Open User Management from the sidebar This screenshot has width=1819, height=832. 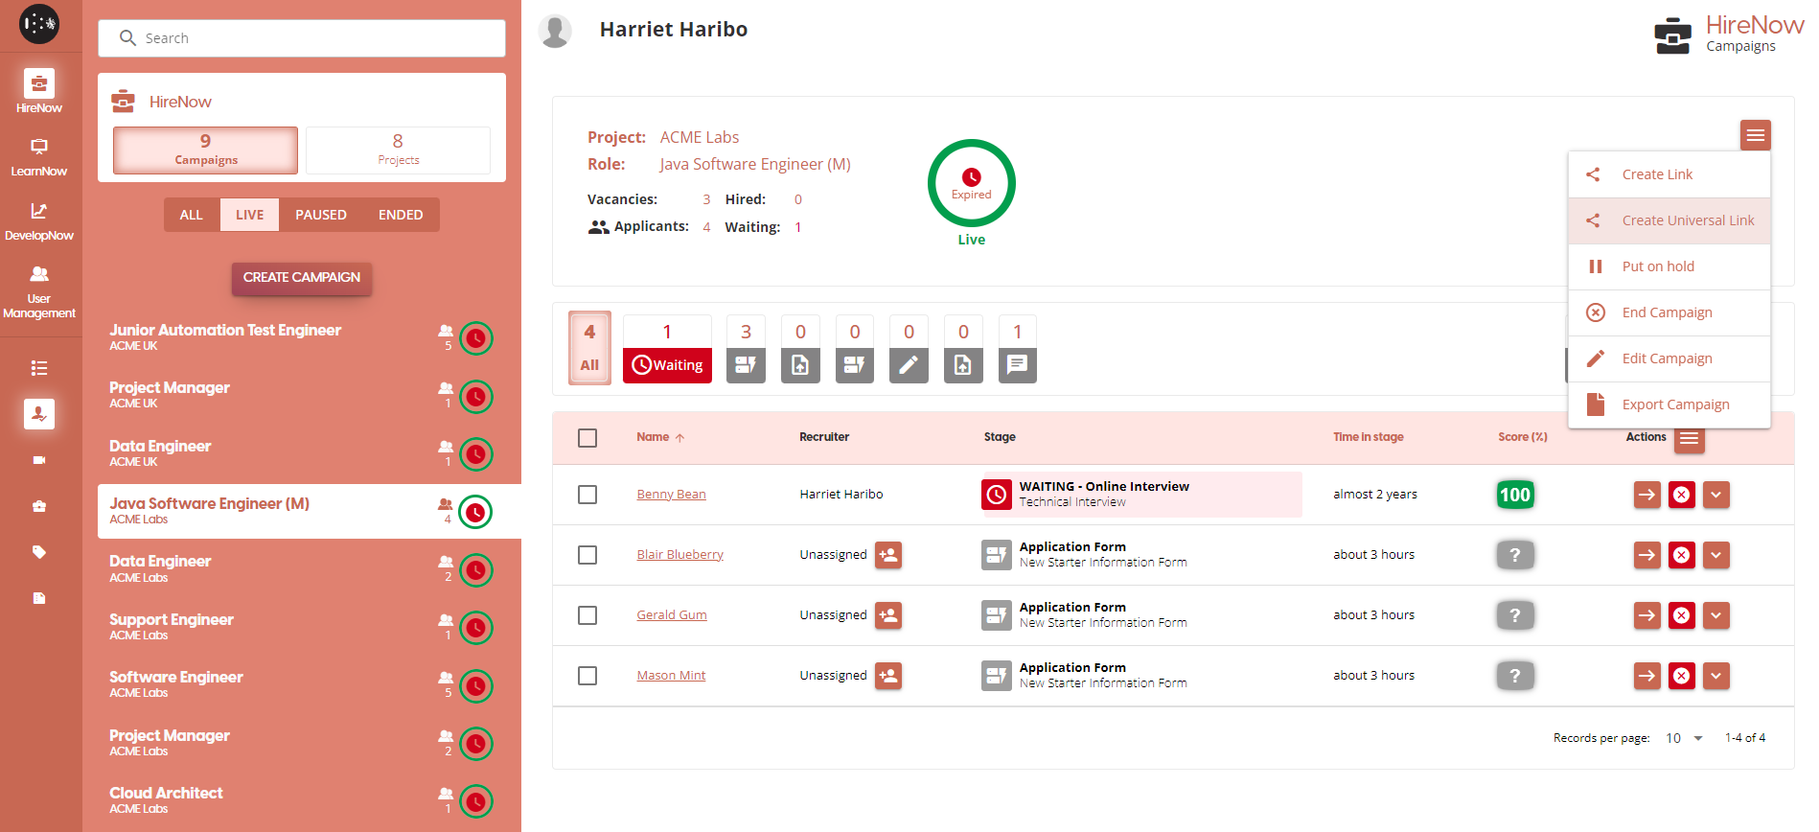(39, 291)
